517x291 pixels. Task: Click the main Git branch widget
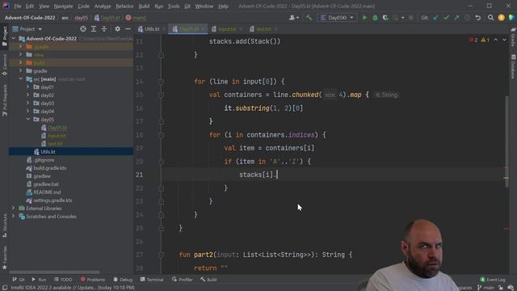point(486,288)
